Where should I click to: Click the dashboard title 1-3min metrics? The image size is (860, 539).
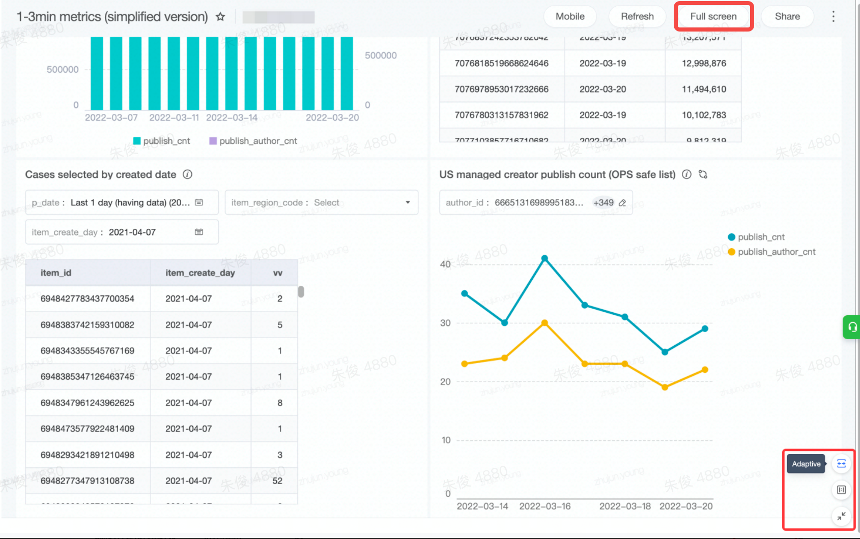pos(112,17)
